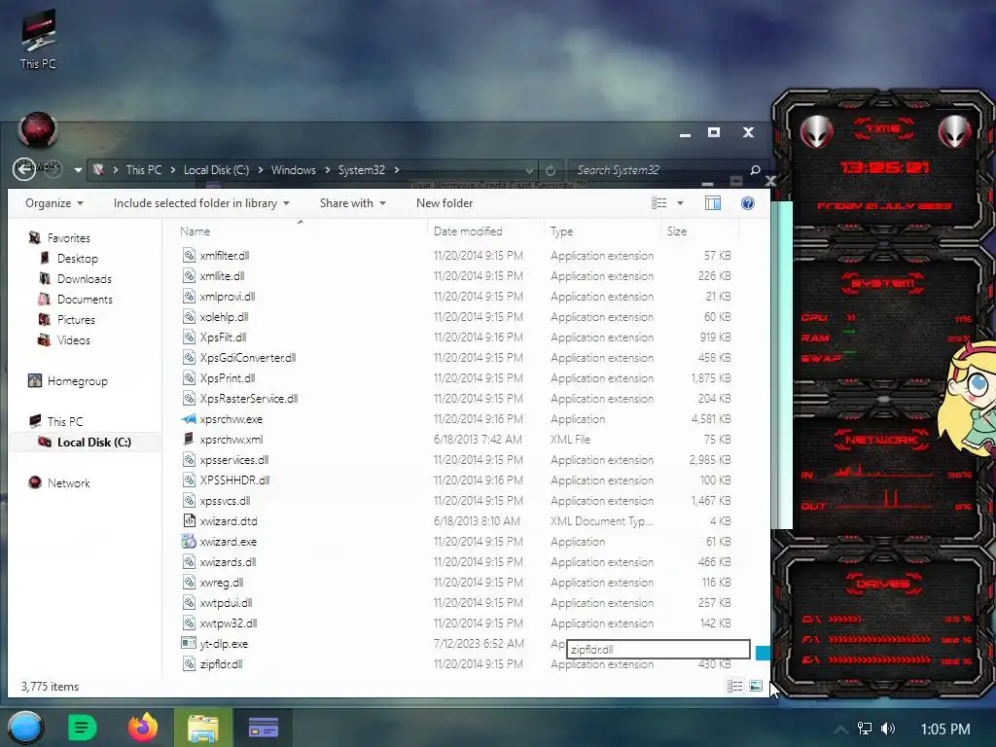
Task: Open the credit card app in taskbar
Action: [263, 728]
